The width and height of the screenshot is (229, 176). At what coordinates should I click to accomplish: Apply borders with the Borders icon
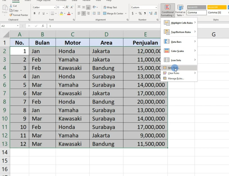pyautogui.click(x=52, y=13)
